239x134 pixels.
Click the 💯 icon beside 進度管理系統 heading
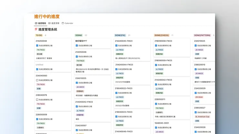click(36, 29)
